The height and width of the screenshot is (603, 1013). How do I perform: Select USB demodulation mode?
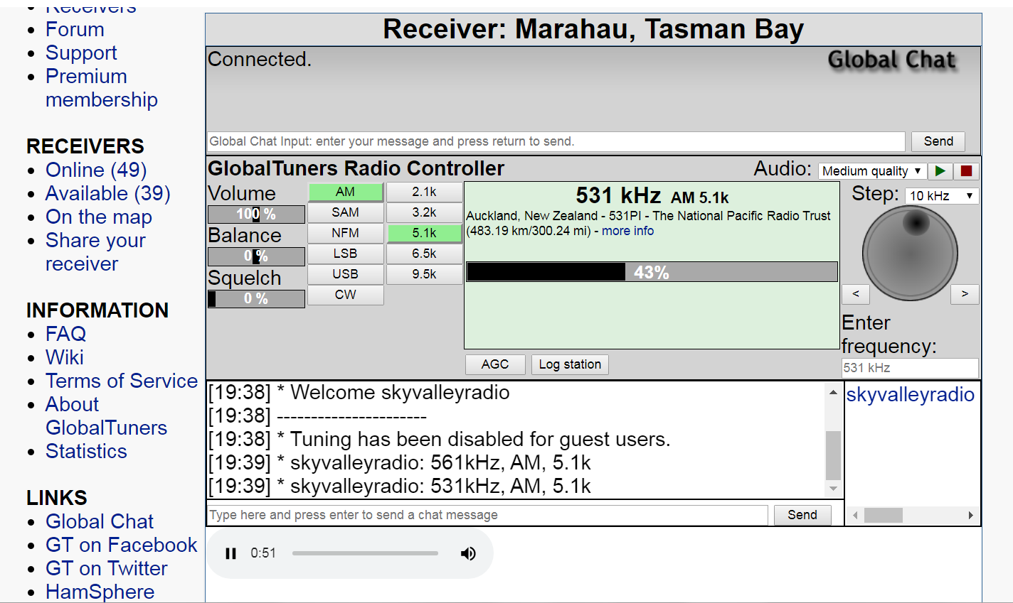345,274
